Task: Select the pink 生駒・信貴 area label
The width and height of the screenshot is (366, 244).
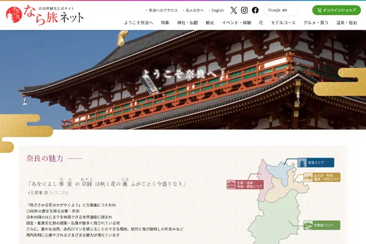Action: click(x=245, y=184)
